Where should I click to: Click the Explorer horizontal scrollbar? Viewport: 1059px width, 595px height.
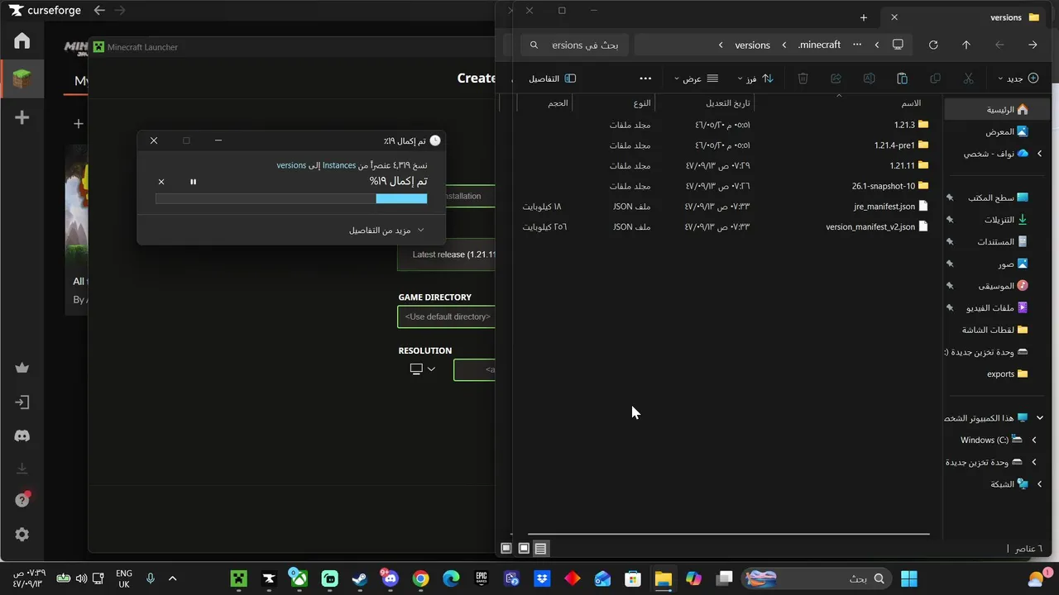[x=728, y=534]
